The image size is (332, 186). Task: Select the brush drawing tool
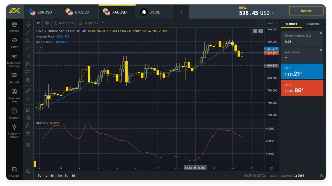[x=28, y=48]
